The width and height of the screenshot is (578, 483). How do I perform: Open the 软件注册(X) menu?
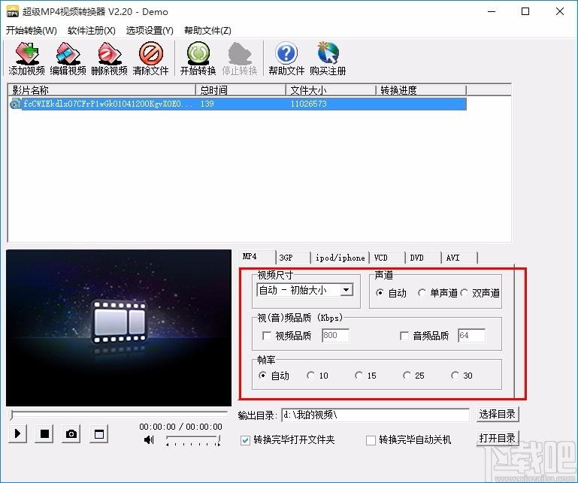[92, 31]
